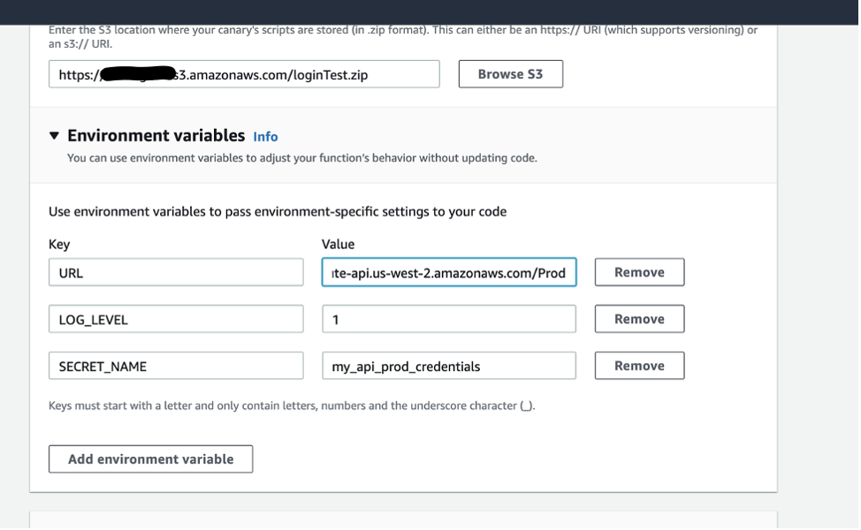Remove the URL environment variable
The height and width of the screenshot is (530, 861).
tap(639, 272)
